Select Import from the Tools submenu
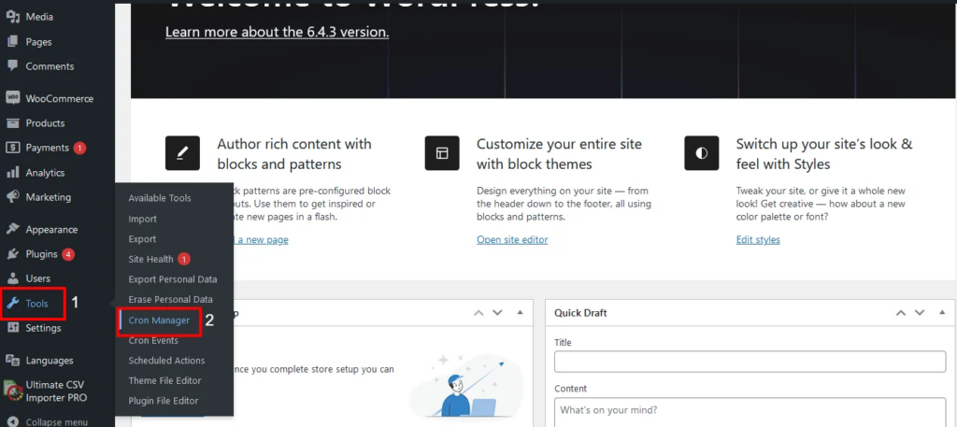Screen dimensions: 957x427 coord(143,219)
